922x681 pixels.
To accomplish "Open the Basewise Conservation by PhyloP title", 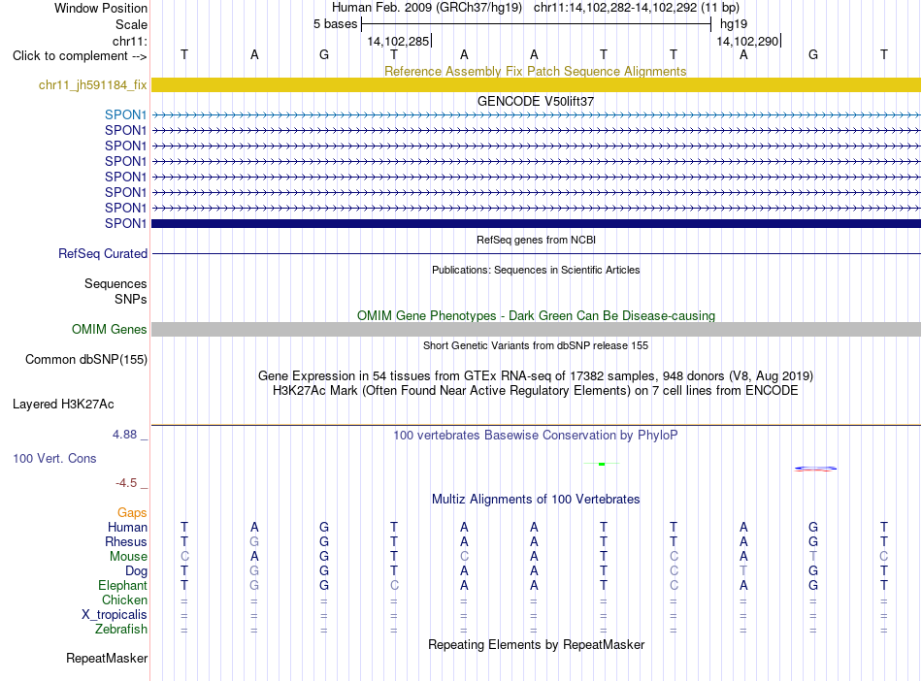I will point(536,436).
